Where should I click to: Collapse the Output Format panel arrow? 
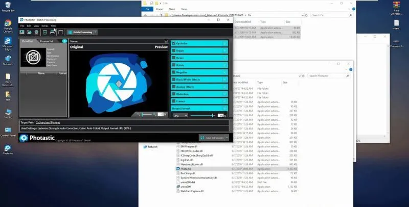pyautogui.click(x=225, y=109)
